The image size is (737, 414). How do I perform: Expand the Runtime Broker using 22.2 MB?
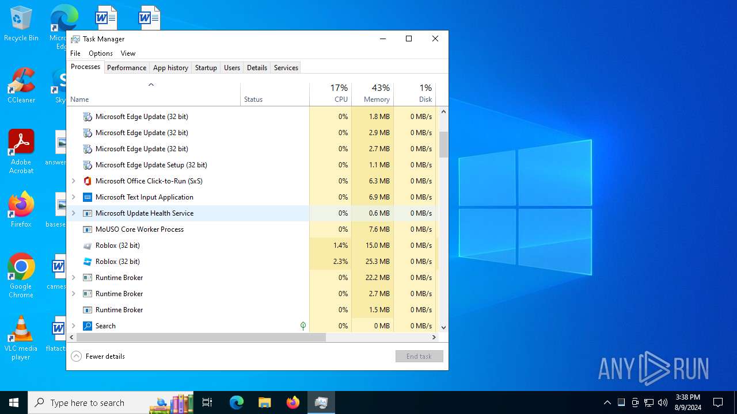(x=73, y=278)
